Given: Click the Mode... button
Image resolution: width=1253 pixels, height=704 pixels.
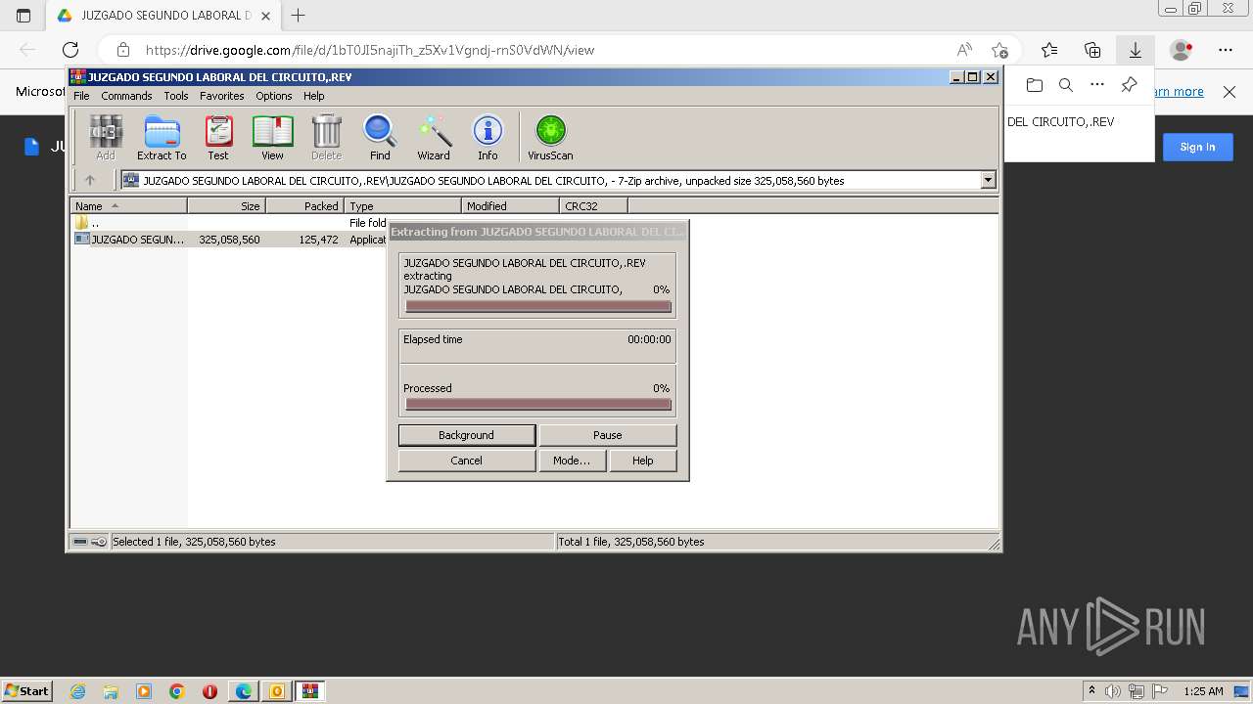Looking at the screenshot, I should [x=572, y=461].
